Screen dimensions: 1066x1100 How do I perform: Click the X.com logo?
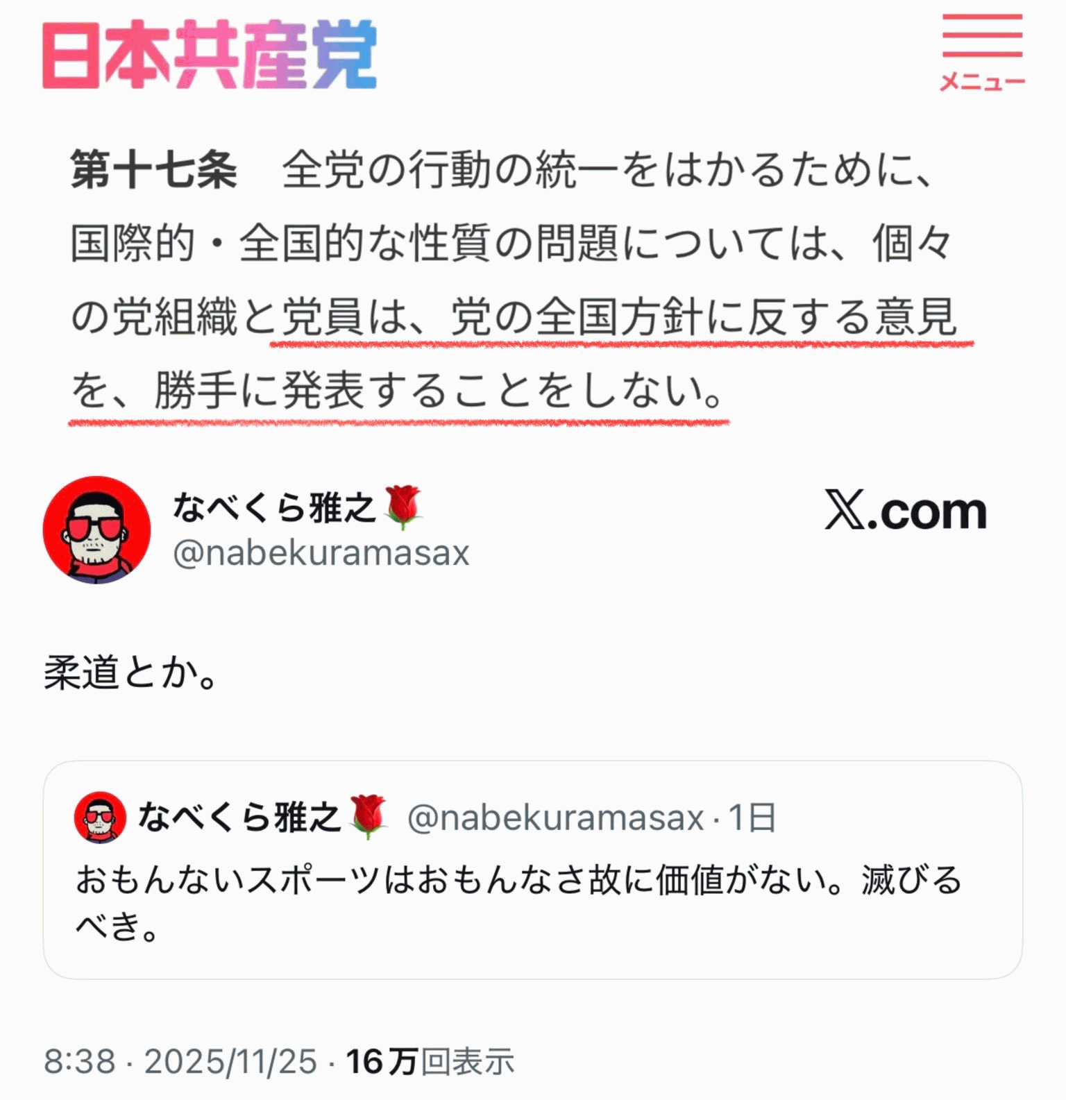point(906,511)
